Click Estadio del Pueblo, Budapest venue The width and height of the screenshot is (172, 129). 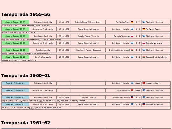88,50
